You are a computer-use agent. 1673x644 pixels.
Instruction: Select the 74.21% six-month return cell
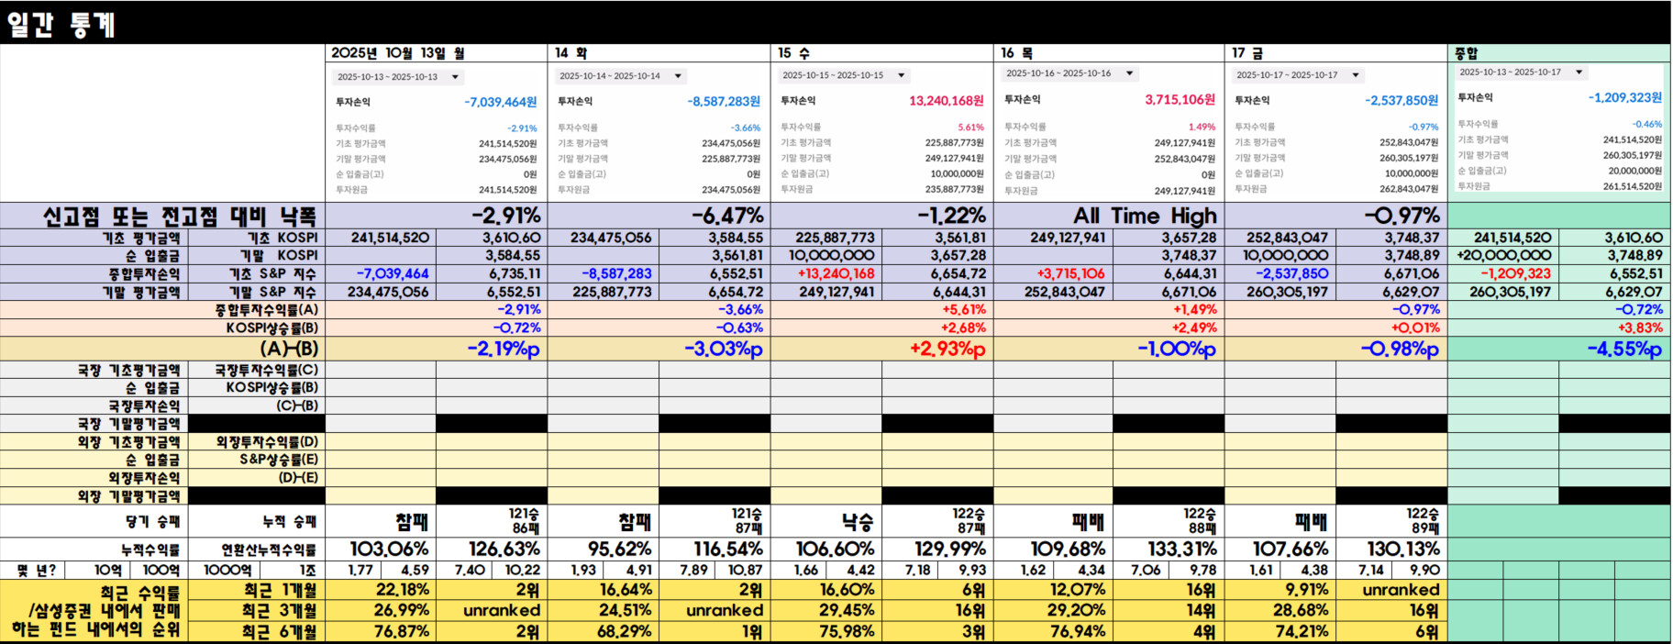click(1280, 631)
